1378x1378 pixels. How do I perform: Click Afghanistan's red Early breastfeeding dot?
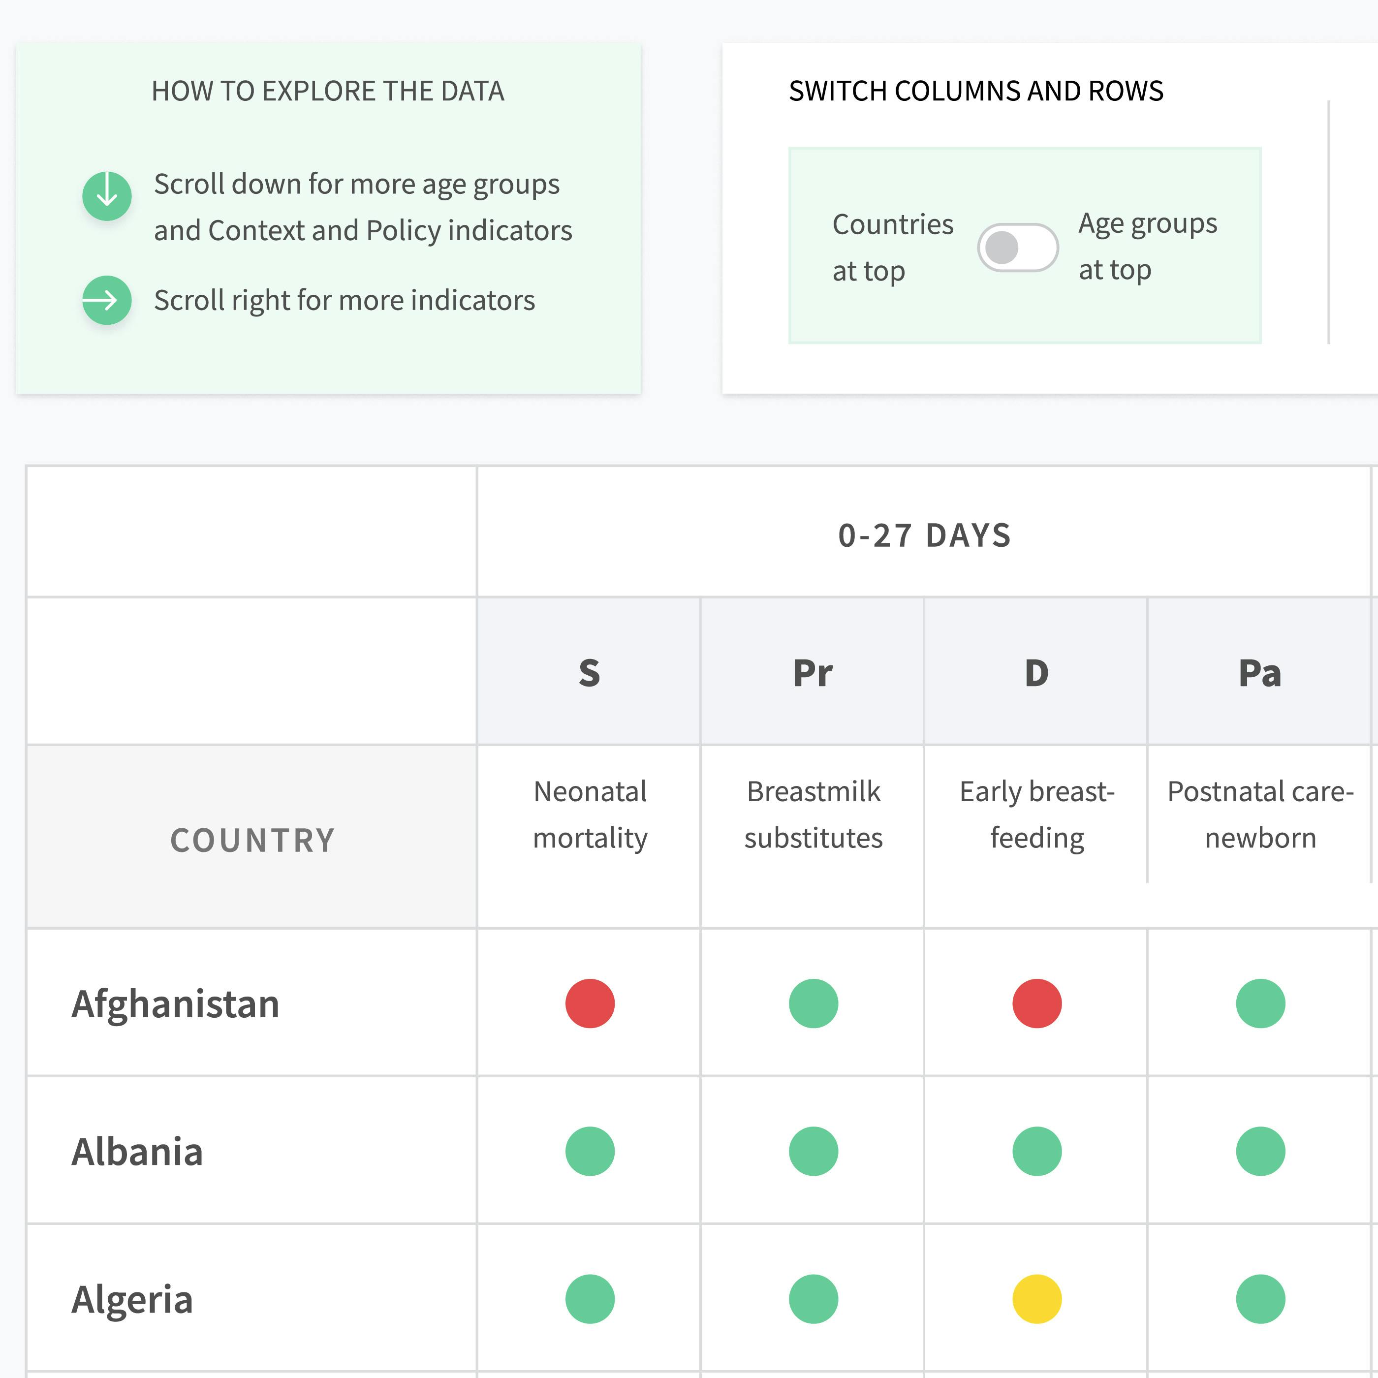click(x=1036, y=1003)
